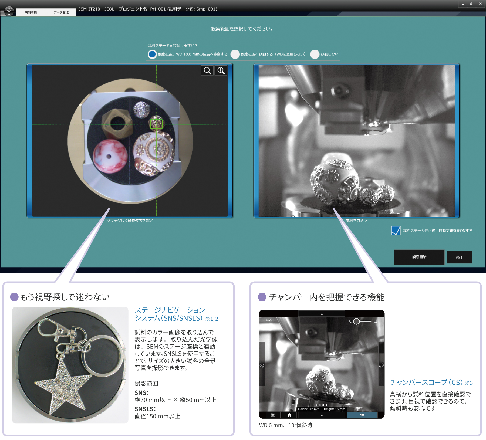Select '観察位置へ移動する (WDを変更しない)' option
486x440 pixels.
[235, 54]
